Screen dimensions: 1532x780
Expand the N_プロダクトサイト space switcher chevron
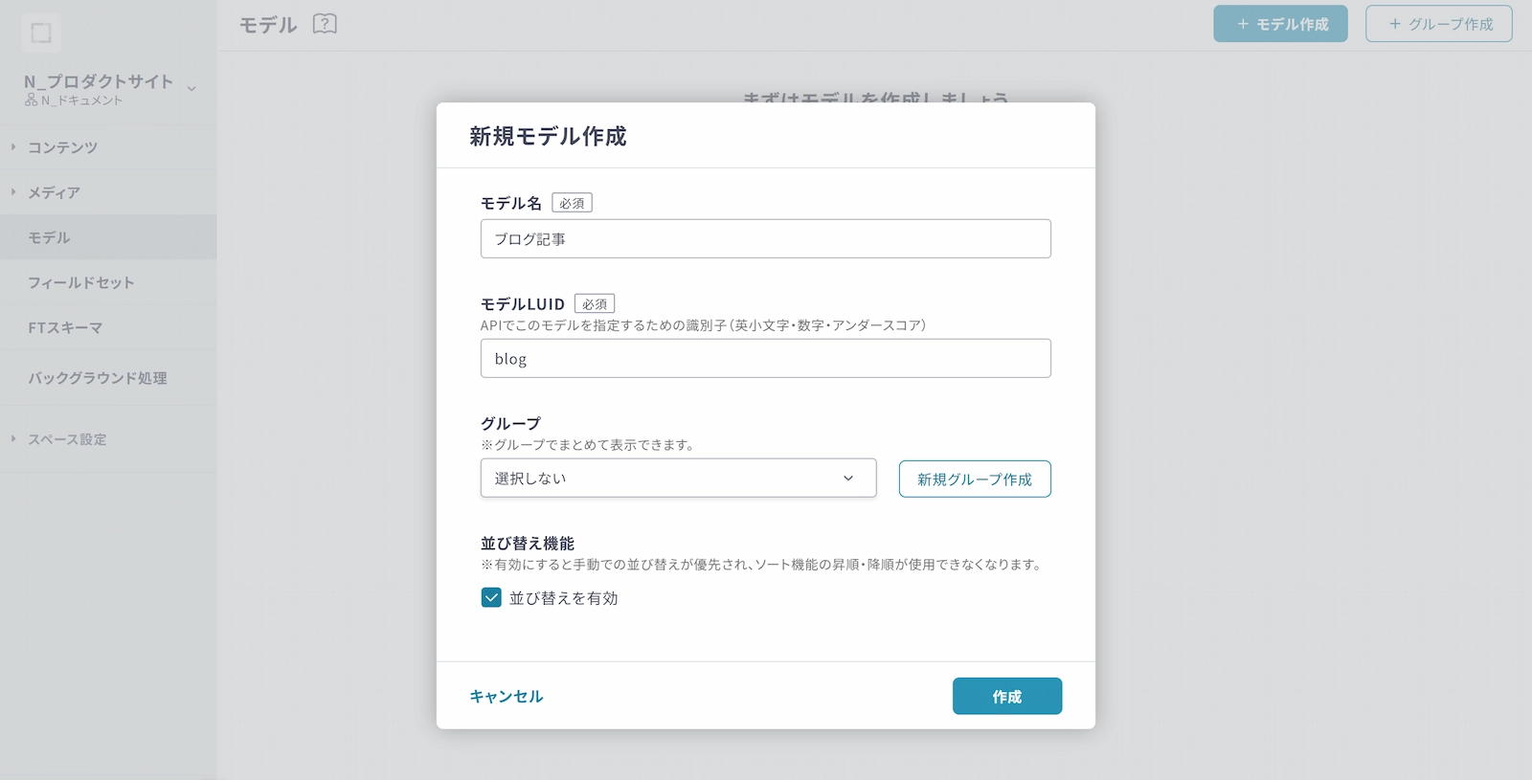coord(191,89)
